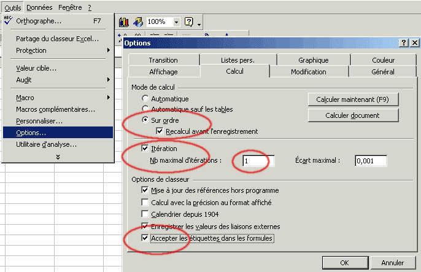
Task: Expand the Audit submenu
Action: coord(109,79)
